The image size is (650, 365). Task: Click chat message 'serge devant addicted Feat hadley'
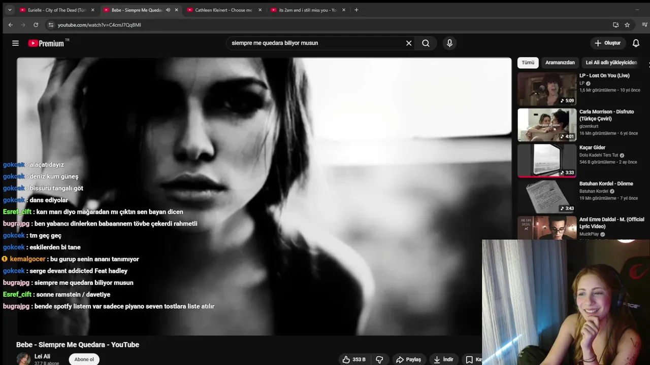(79, 271)
